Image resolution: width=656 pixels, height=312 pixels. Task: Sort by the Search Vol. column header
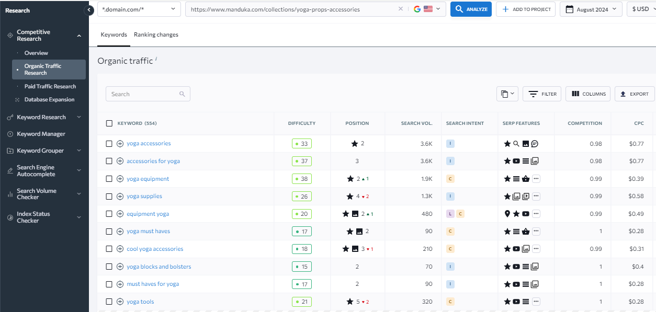click(416, 123)
